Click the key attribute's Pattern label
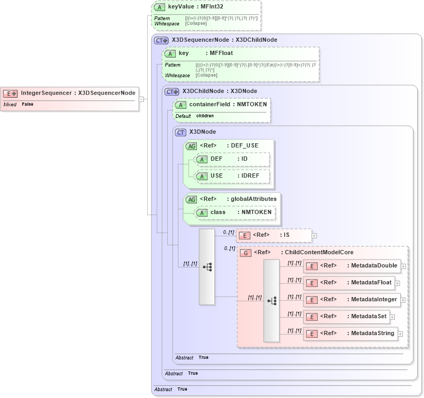The width and height of the screenshot is (424, 398). coord(173,65)
